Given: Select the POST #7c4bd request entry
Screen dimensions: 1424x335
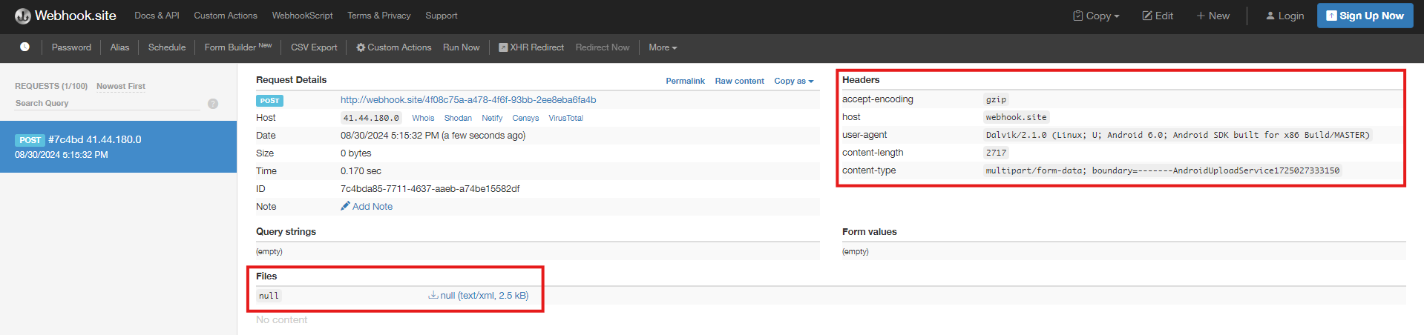Looking at the screenshot, I should pos(118,147).
